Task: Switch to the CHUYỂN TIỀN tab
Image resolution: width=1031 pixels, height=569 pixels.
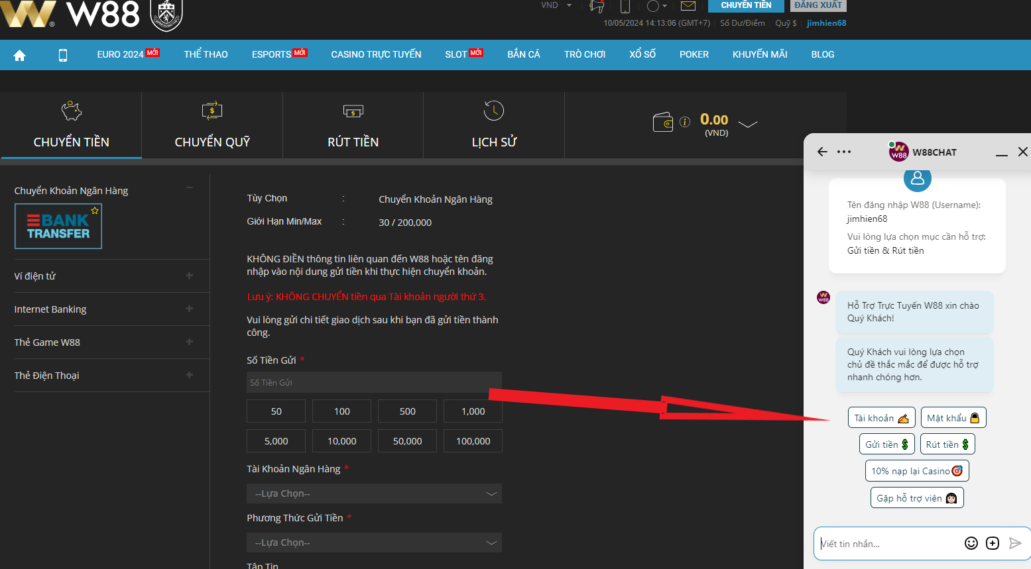Action: [x=71, y=125]
